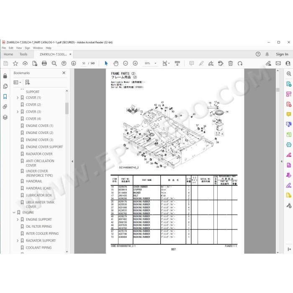Click the bookmarks panel scrollbar thumb
The height and width of the screenshot is (293, 293).
tap(67, 108)
